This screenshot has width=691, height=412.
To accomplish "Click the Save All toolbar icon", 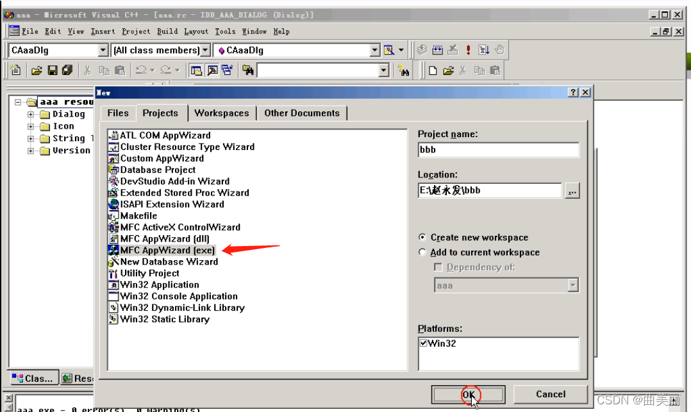I will pos(67,70).
